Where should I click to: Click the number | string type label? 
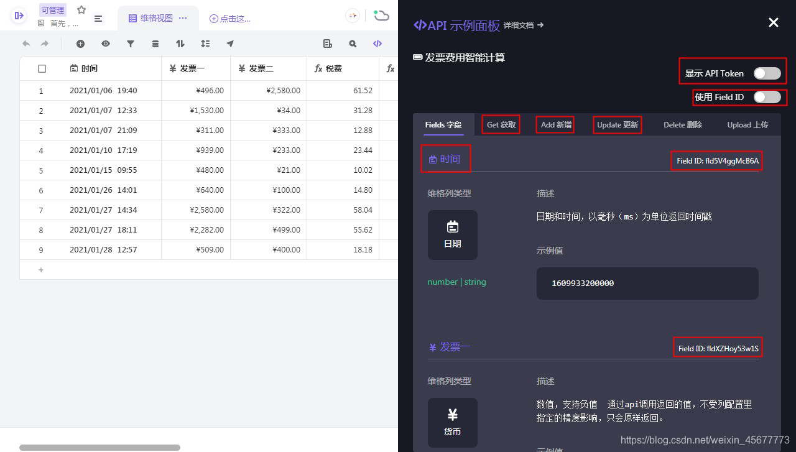coord(456,282)
